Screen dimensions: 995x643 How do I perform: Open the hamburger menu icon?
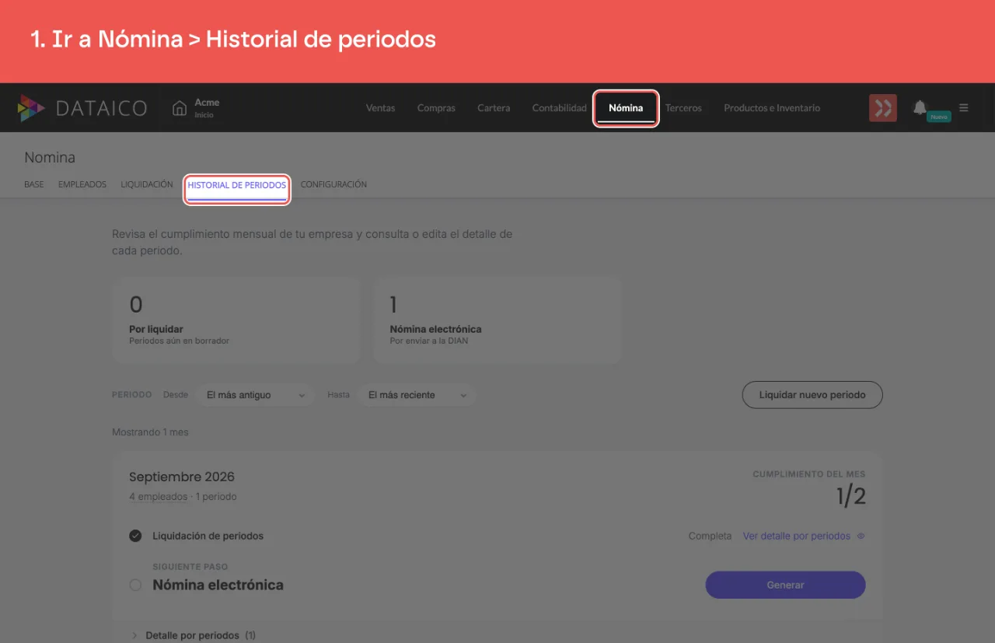[964, 108]
